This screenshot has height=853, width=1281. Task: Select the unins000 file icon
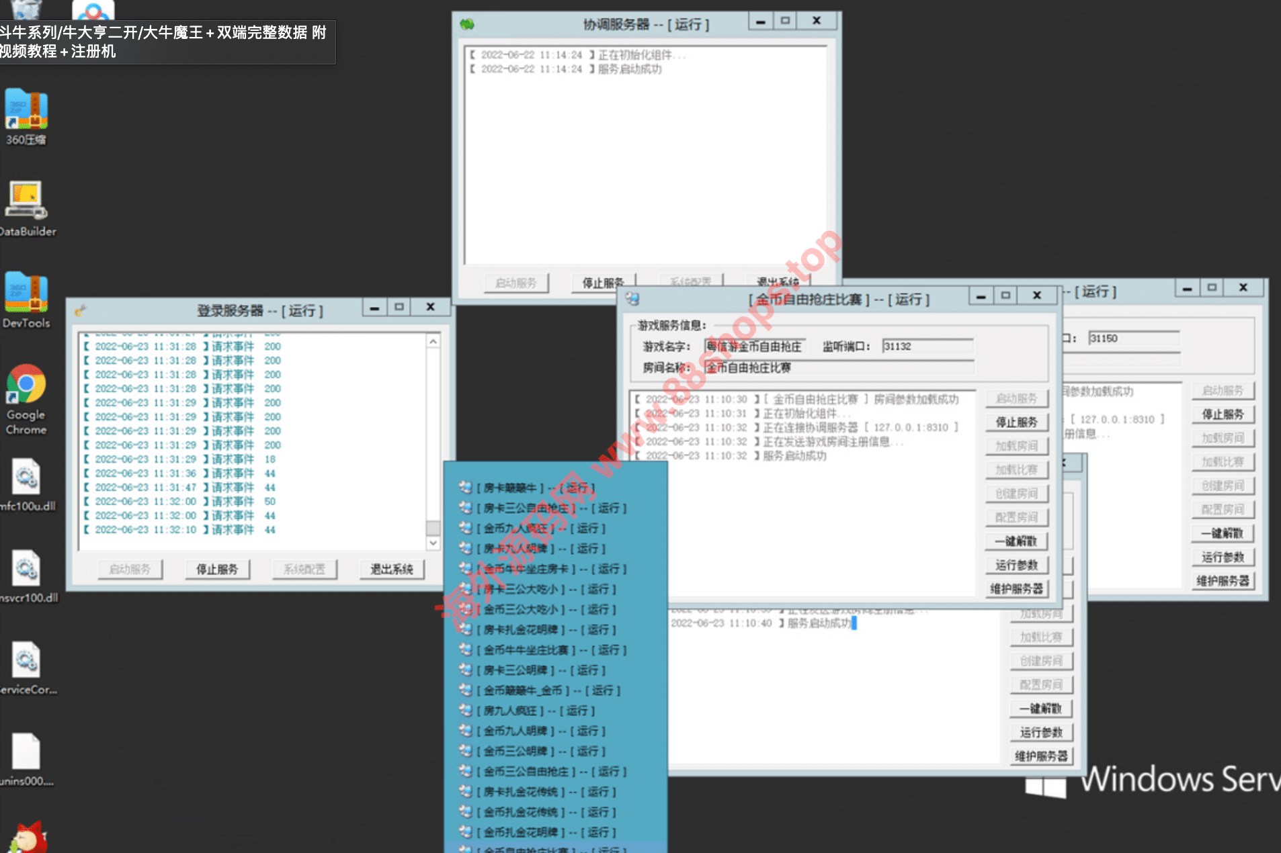(26, 753)
